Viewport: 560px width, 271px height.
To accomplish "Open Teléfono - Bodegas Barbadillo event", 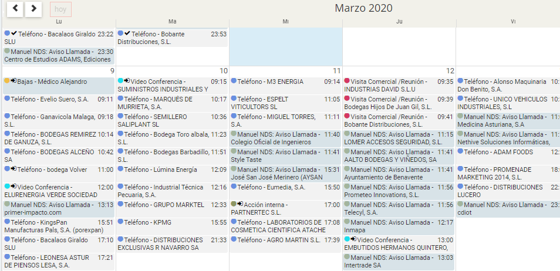I will coord(172,155).
